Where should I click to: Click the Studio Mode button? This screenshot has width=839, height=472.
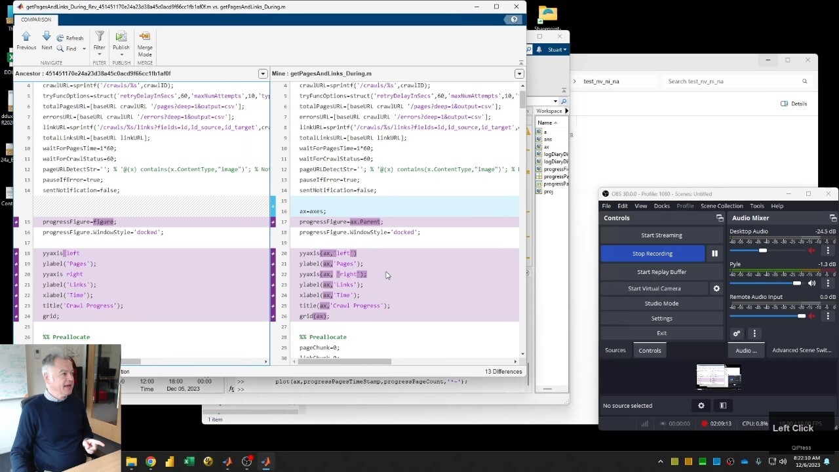pyautogui.click(x=661, y=304)
